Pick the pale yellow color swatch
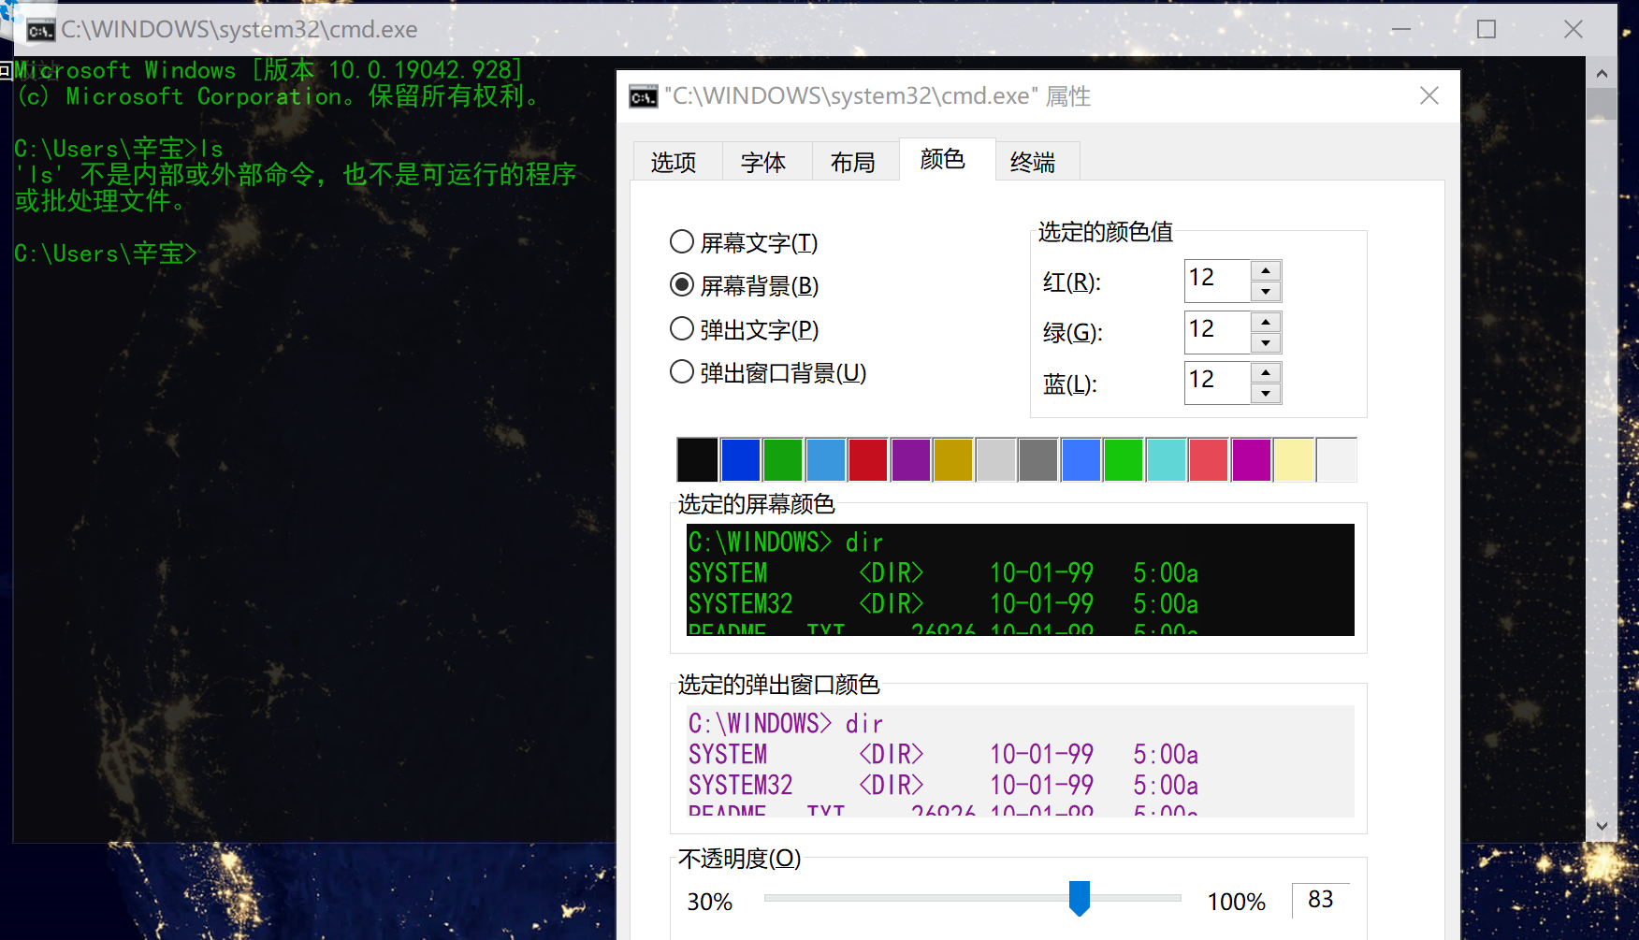Image resolution: width=1639 pixels, height=940 pixels. coord(1295,459)
